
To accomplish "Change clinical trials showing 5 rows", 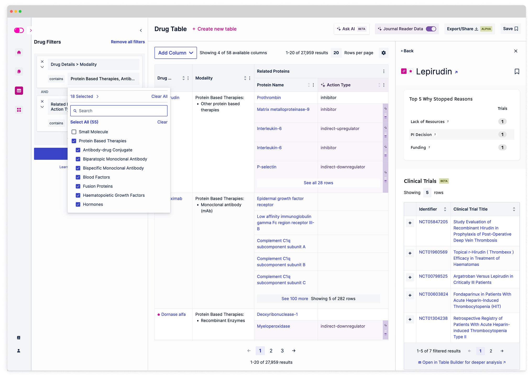I will (x=427, y=193).
